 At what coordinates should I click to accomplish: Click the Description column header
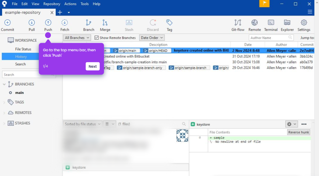158,45
